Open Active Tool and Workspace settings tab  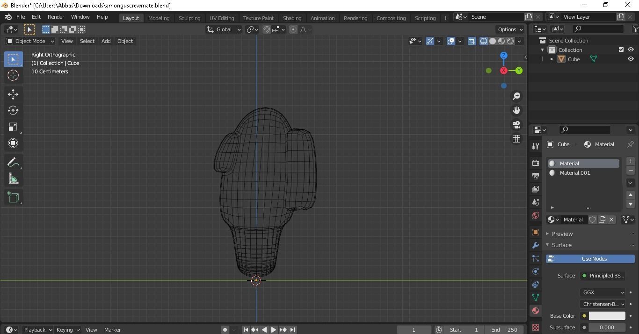536,146
